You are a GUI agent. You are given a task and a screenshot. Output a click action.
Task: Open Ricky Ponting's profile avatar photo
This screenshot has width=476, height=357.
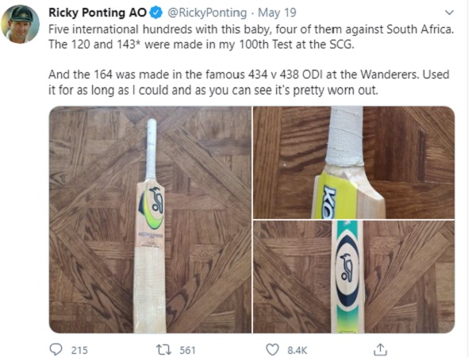click(21, 25)
